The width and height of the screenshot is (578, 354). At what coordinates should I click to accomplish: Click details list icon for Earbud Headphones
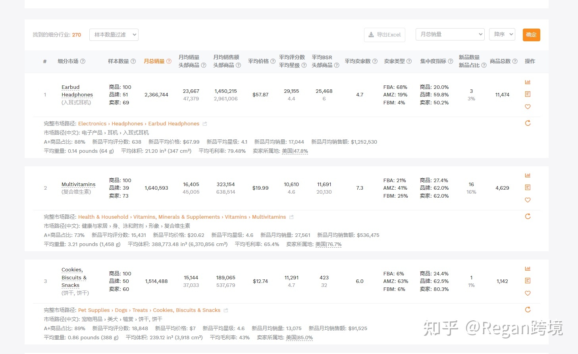pyautogui.click(x=528, y=94)
